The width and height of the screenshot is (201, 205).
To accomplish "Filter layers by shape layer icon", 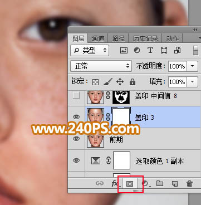I will pos(164,50).
